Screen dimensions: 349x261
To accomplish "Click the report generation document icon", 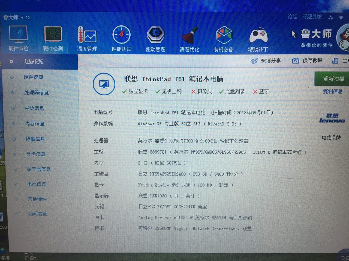I will (x=335, y=61).
